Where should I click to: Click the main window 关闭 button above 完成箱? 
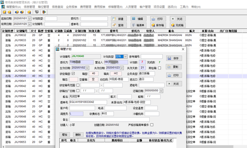tap(177, 19)
